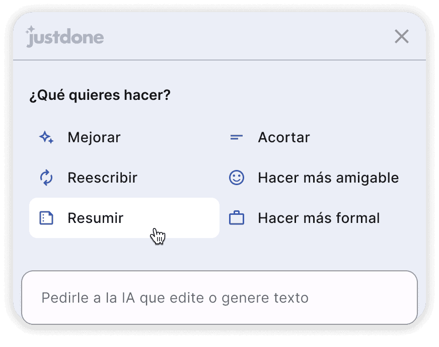
Task: Click the smiley face icon
Action: 237,178
